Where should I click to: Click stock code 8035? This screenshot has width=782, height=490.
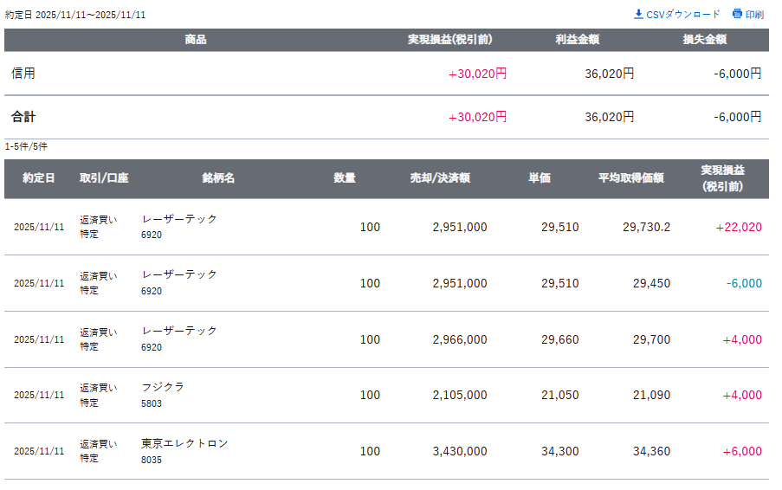pyautogui.click(x=152, y=460)
